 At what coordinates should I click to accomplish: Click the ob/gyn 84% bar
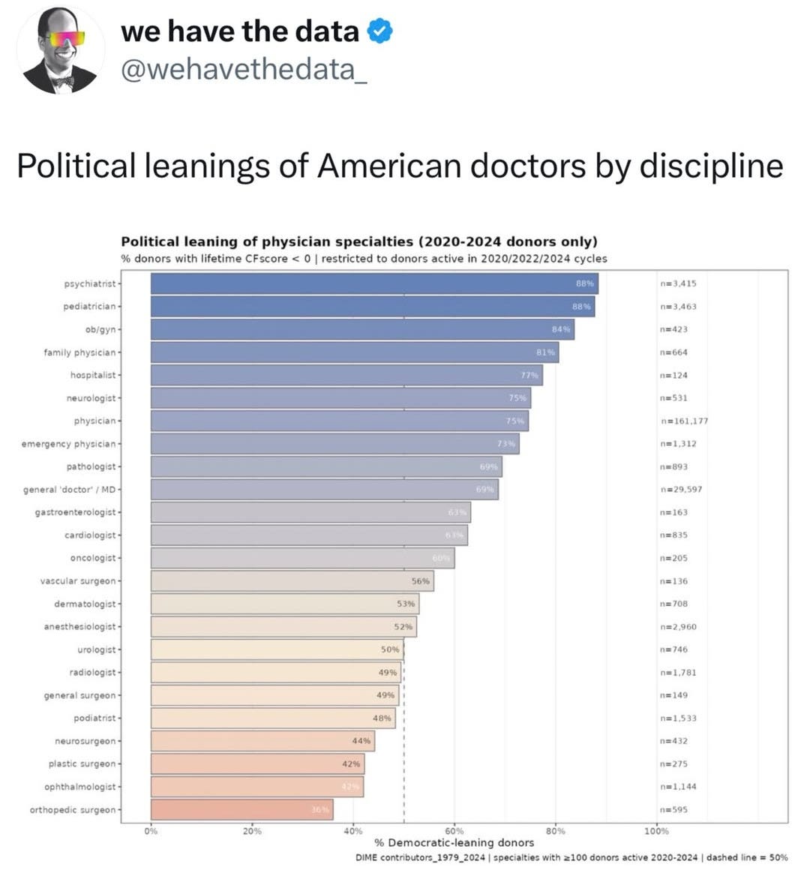[362, 329]
